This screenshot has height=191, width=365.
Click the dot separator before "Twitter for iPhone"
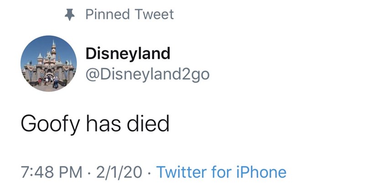[x=149, y=172]
